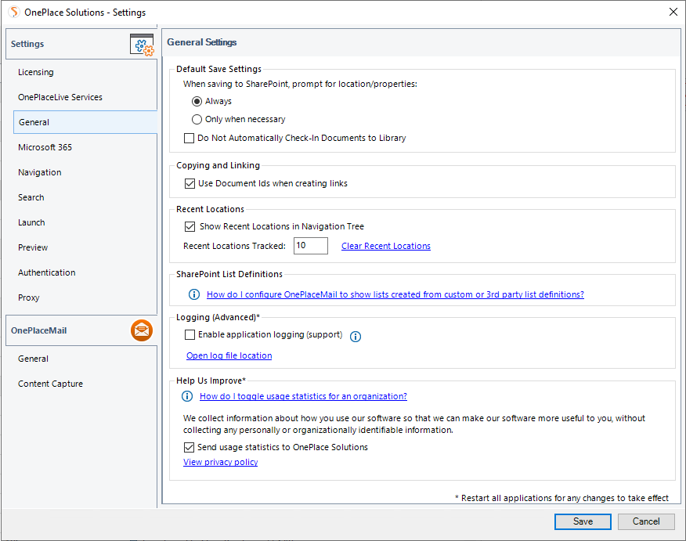Open the Authentication settings section
This screenshot has width=686, height=541.
click(47, 272)
